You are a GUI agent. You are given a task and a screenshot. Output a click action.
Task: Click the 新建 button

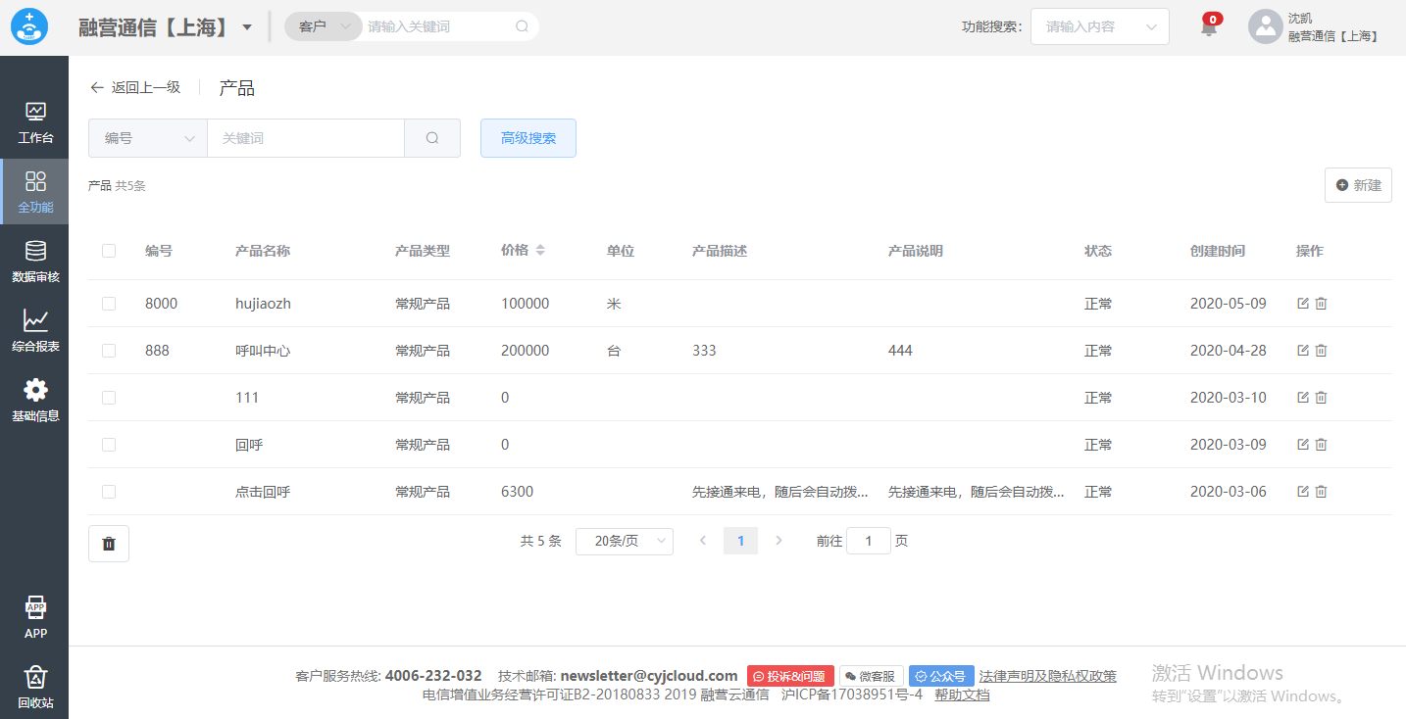[x=1358, y=185]
